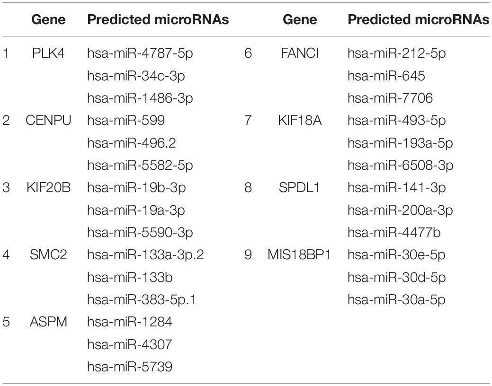Click the CENPU gene name

[x=48, y=121]
